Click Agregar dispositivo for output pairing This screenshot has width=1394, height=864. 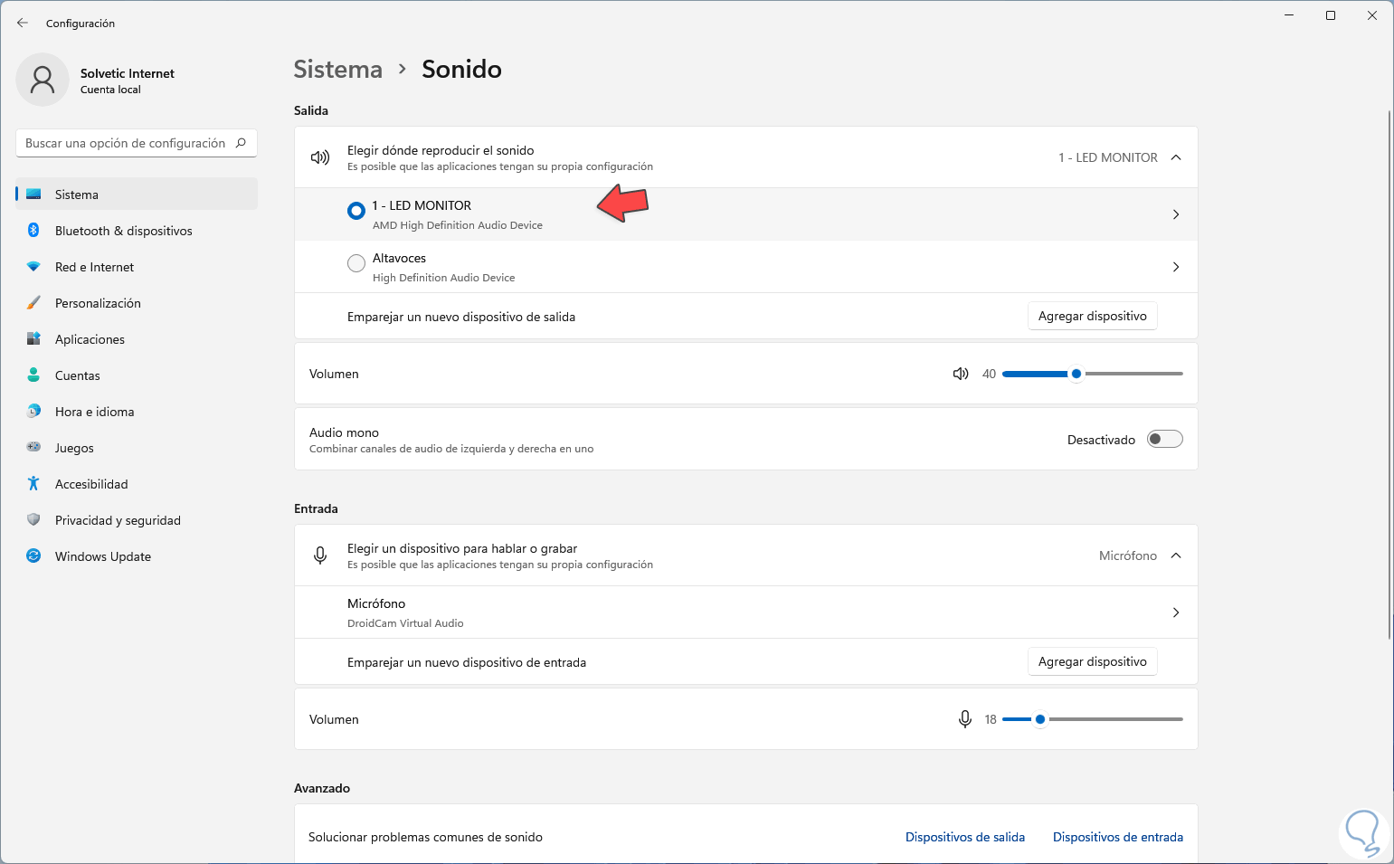(1092, 316)
